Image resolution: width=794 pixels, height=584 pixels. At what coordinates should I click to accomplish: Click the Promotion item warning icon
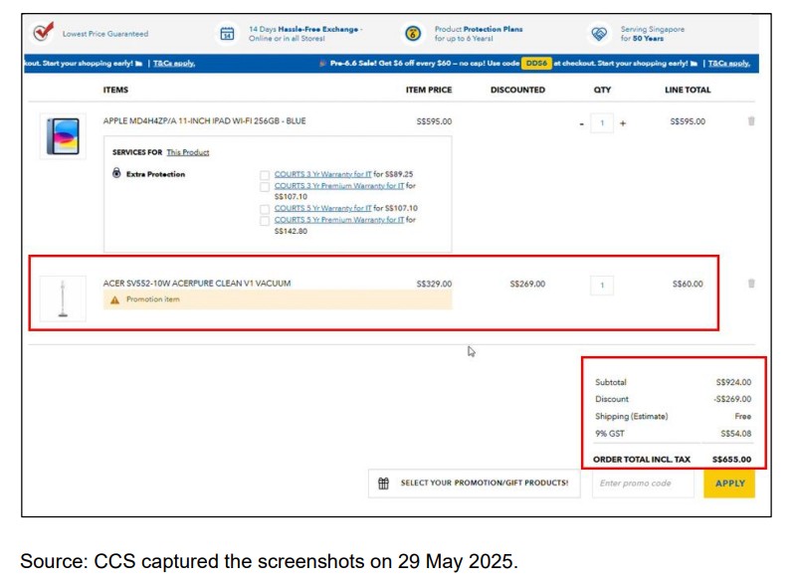pos(115,299)
